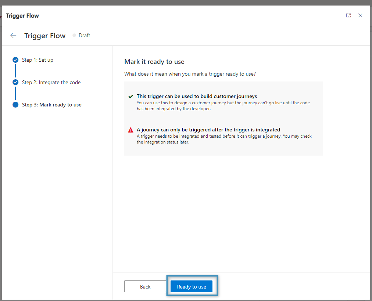This screenshot has height=301, width=372.
Task: Select Step 3: Mark ready to use
Action: (x=52, y=105)
